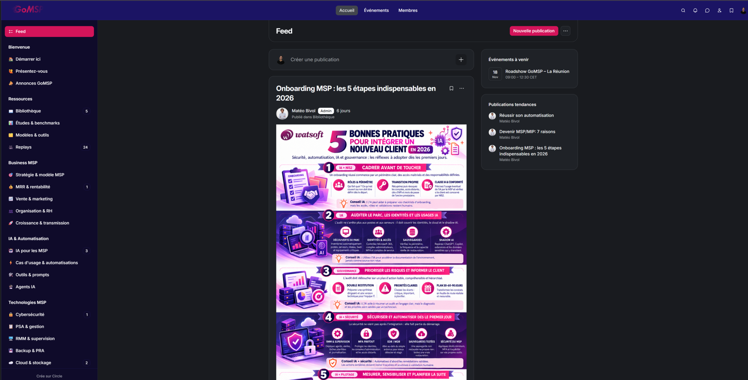Click the Crée sur Circle footer link
Viewport: 748px width, 380px height.
pyautogui.click(x=49, y=376)
